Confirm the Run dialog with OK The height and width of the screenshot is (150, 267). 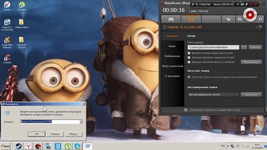[x=37, y=134]
